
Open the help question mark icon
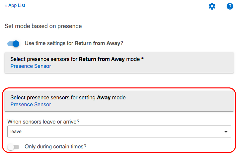pos(230,6)
